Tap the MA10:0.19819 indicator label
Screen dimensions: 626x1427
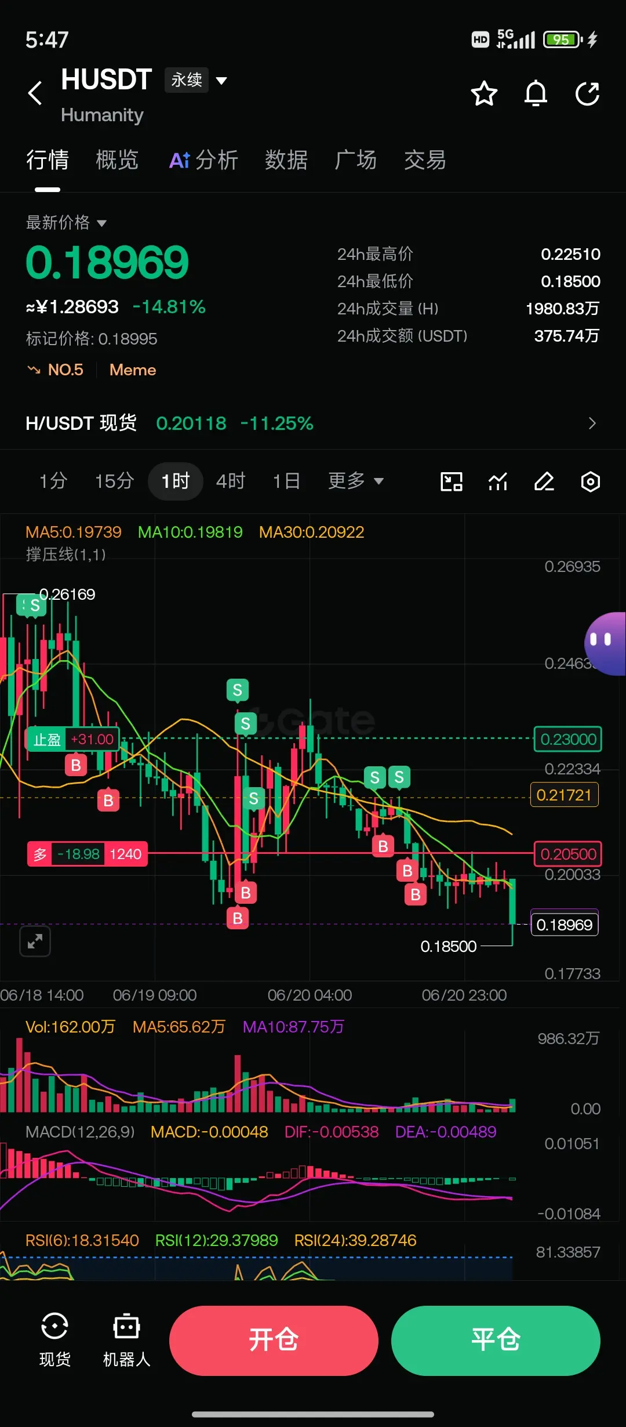tap(190, 532)
